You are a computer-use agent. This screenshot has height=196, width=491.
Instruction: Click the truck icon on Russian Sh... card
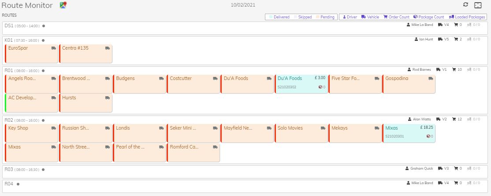click(x=108, y=128)
